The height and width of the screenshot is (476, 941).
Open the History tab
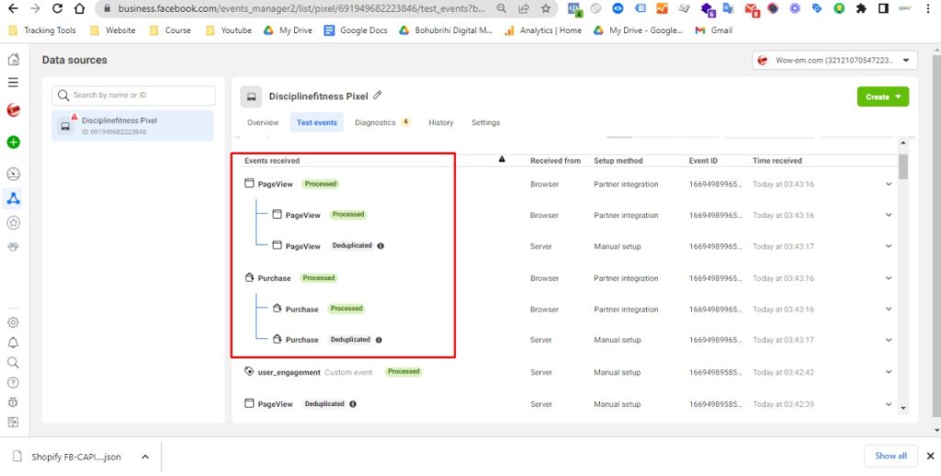440,122
